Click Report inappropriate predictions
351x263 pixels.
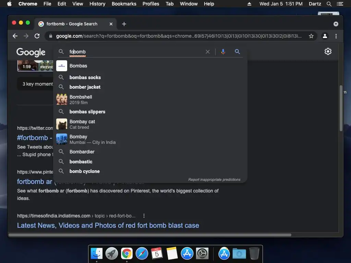coord(214,179)
